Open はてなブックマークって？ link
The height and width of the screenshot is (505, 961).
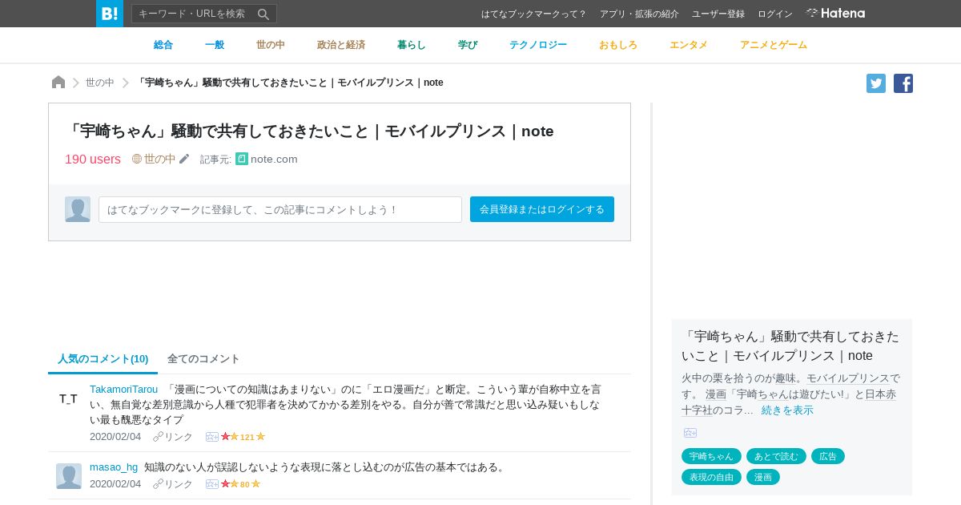coord(534,14)
